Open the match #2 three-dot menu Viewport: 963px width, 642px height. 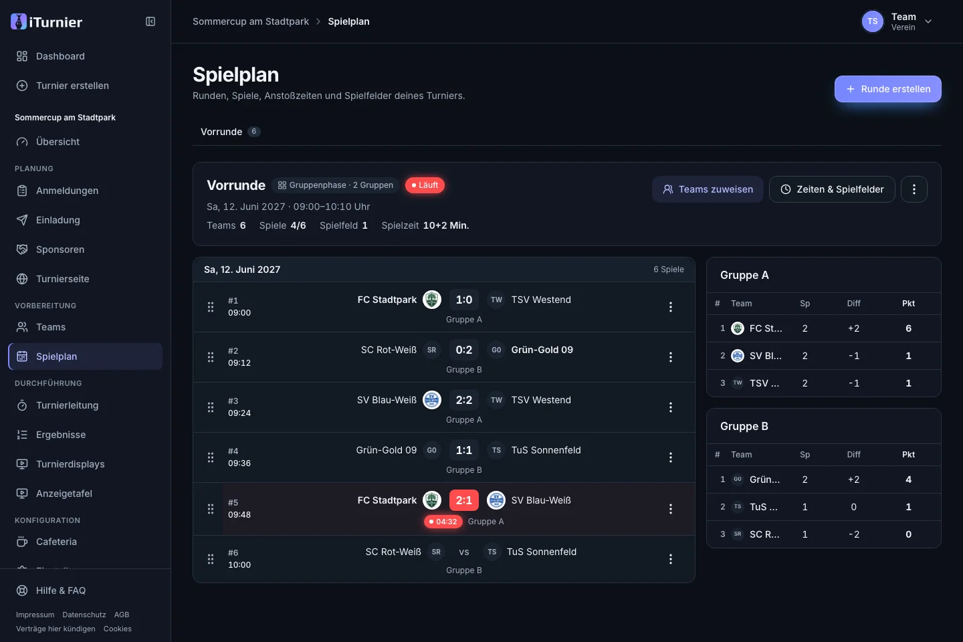tap(671, 357)
